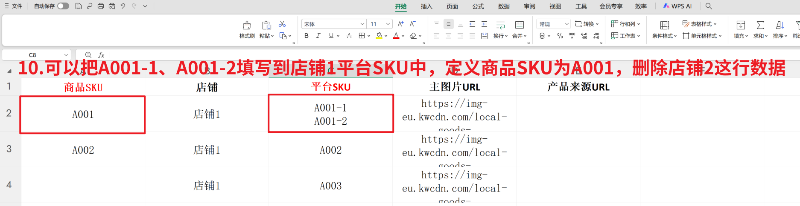
Task: Switch to the 插入 ribbon tab
Action: [x=426, y=6]
